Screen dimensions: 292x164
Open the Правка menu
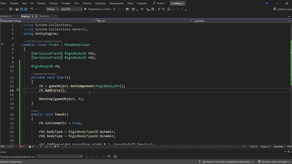tap(14, 3)
